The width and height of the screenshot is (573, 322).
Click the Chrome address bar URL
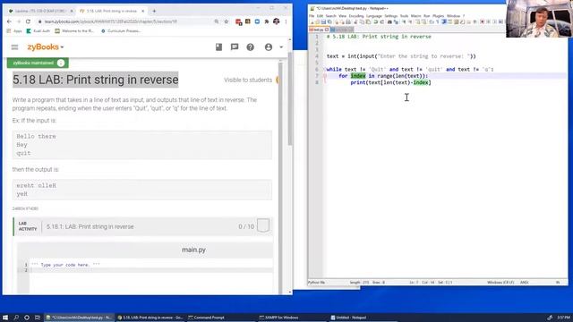[111, 21]
